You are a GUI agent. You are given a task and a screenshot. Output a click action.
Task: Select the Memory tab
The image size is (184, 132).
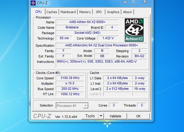(85, 12)
